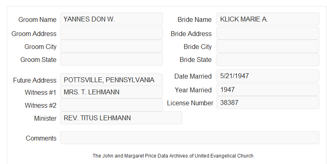This screenshot has width=327, height=164.
Task: Click the Bride State field
Action: coord(268,60)
